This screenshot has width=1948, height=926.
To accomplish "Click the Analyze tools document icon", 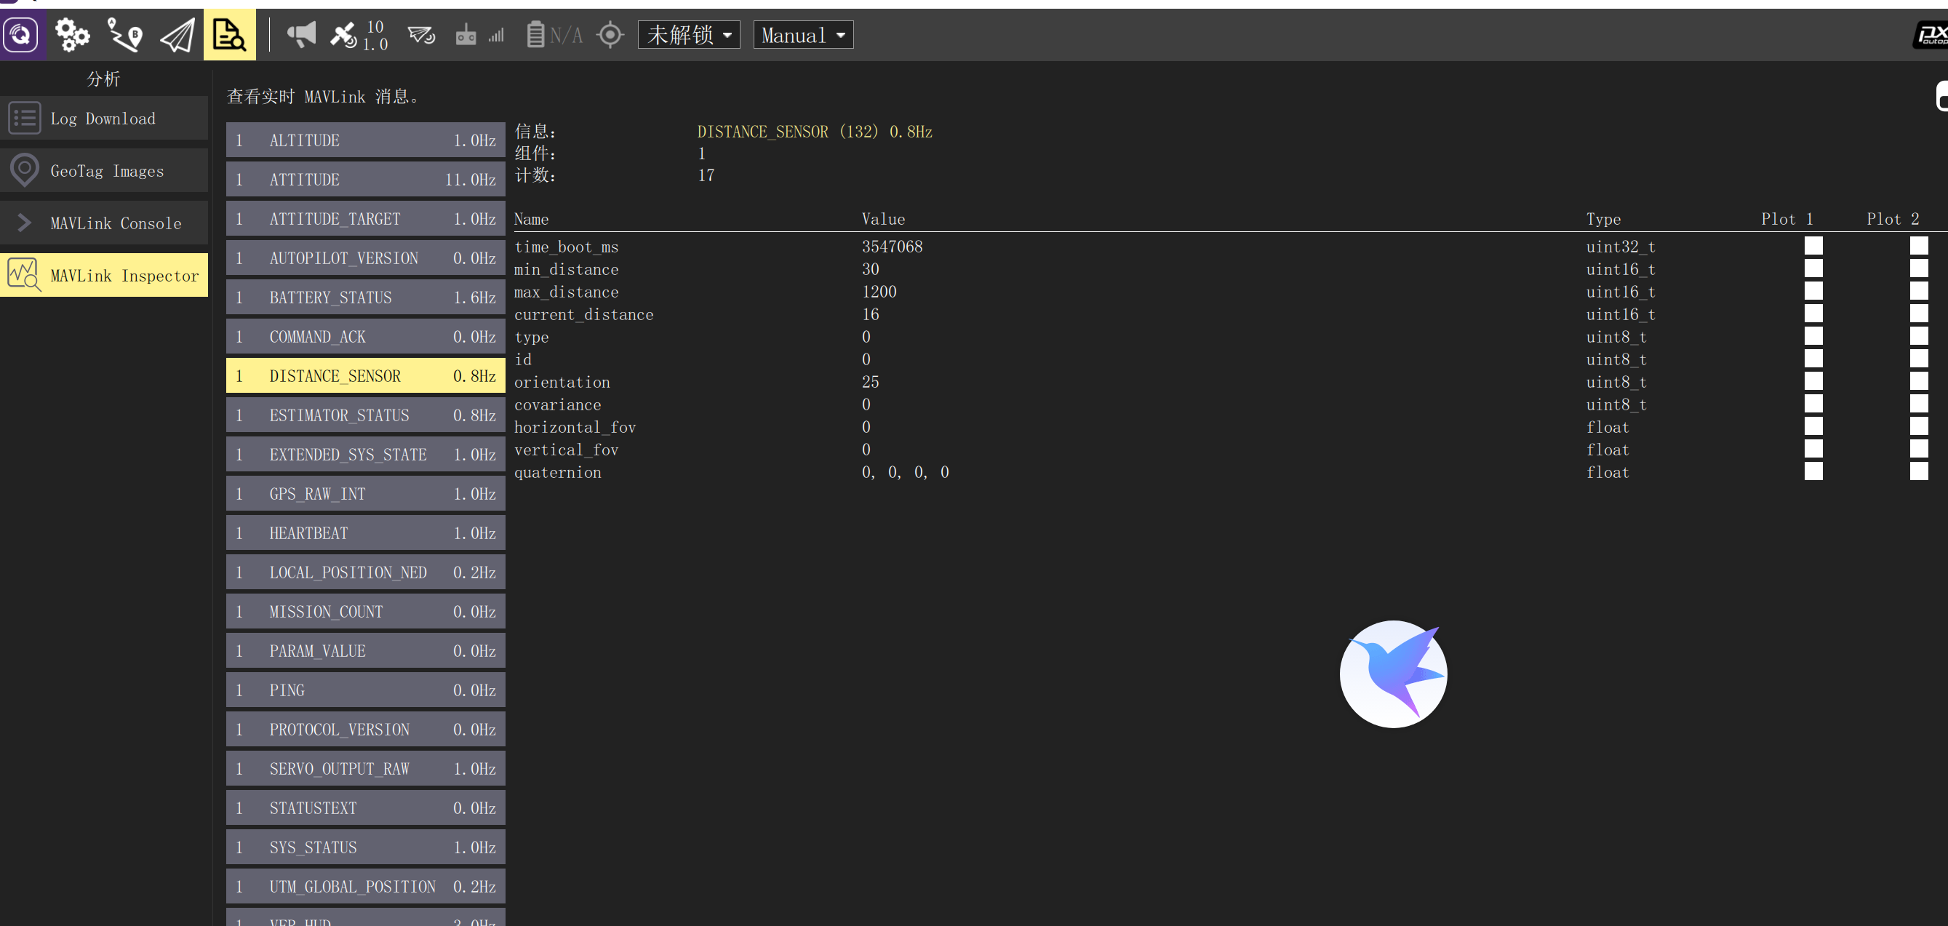I will (229, 35).
